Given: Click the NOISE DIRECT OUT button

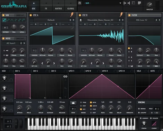Looking at the screenshot, I should tap(20, 38).
